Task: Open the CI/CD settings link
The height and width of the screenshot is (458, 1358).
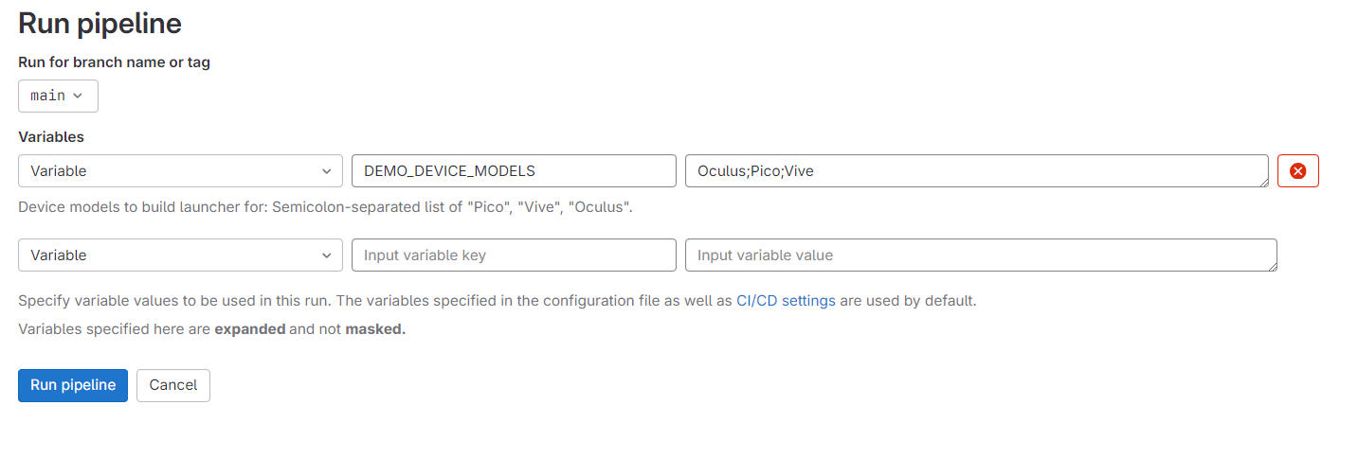Action: (x=786, y=301)
